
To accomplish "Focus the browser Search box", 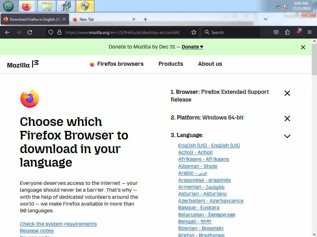I will click(x=231, y=32).
